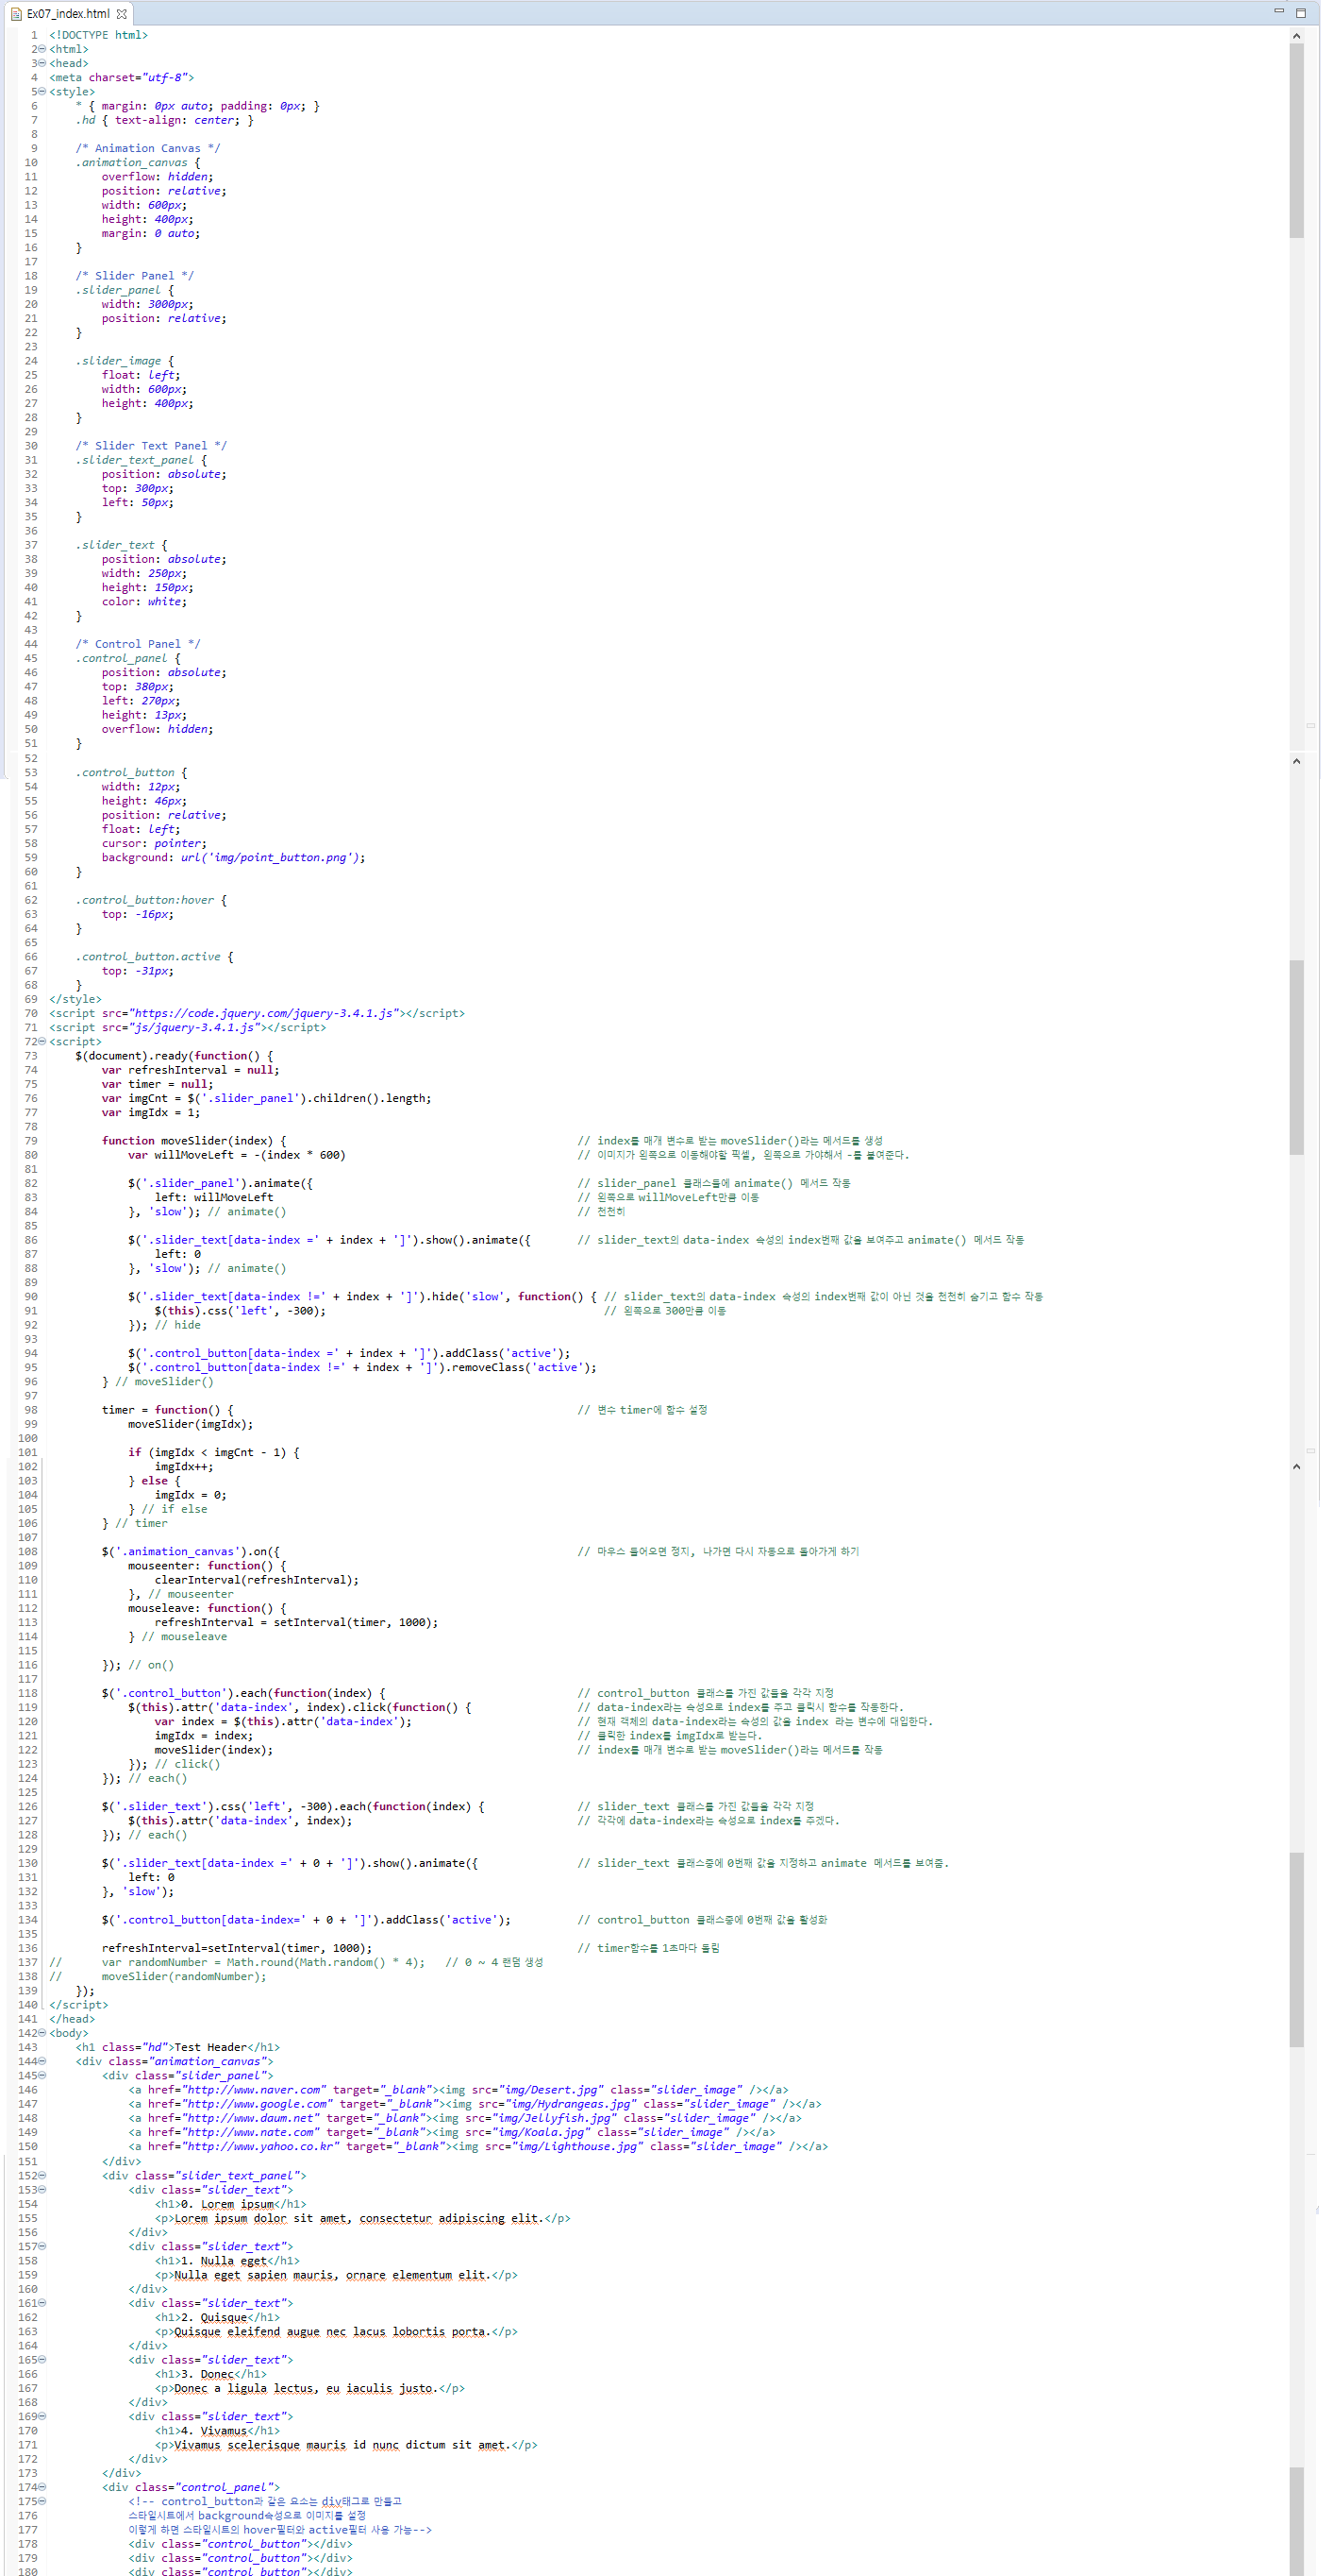Collapse the control_panel div at line 174
The width and height of the screenshot is (1334, 2576).
point(42,2487)
